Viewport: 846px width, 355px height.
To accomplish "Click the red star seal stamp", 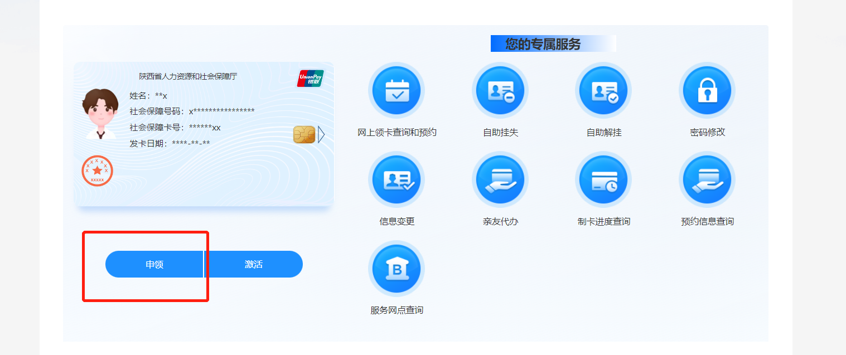I will [98, 171].
